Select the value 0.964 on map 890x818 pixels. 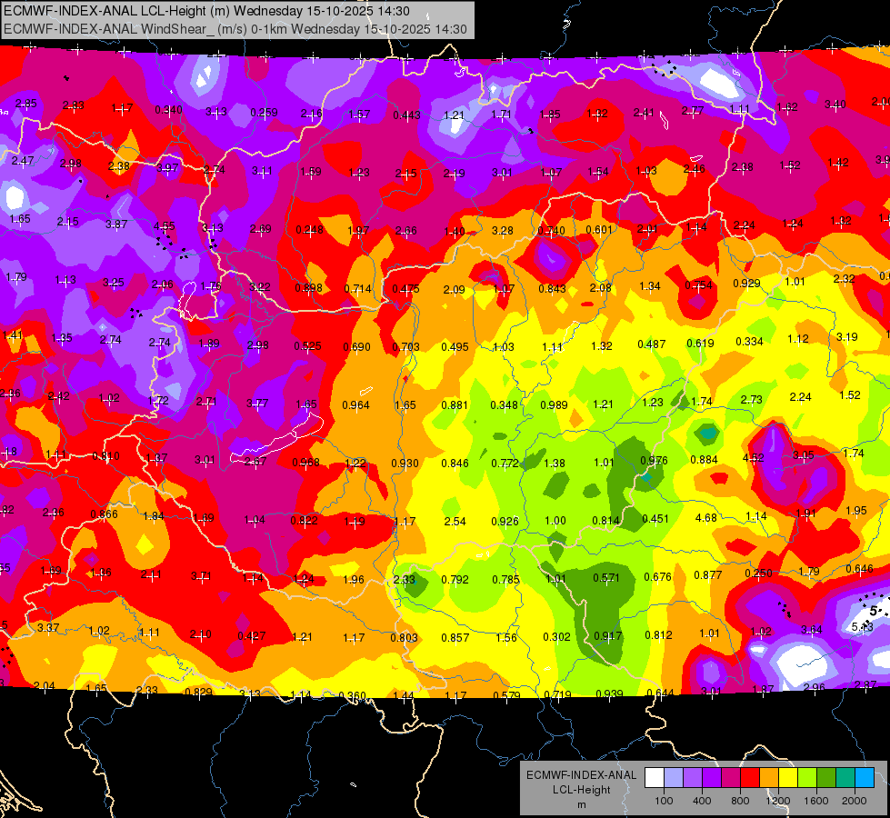tap(355, 405)
